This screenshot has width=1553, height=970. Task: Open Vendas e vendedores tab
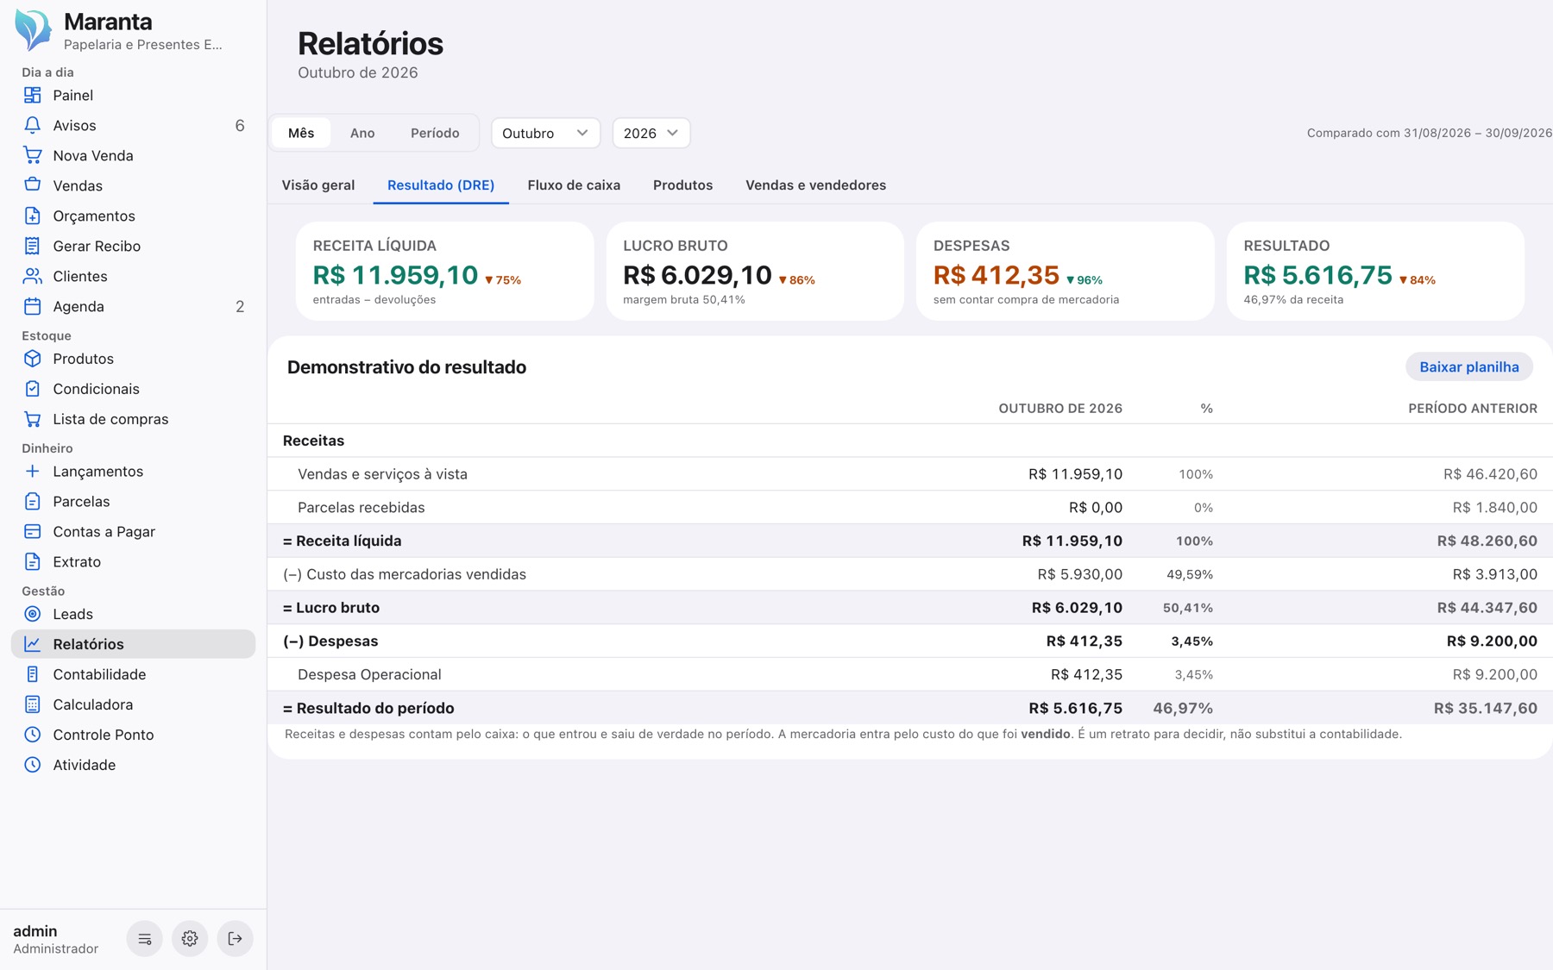coord(815,185)
